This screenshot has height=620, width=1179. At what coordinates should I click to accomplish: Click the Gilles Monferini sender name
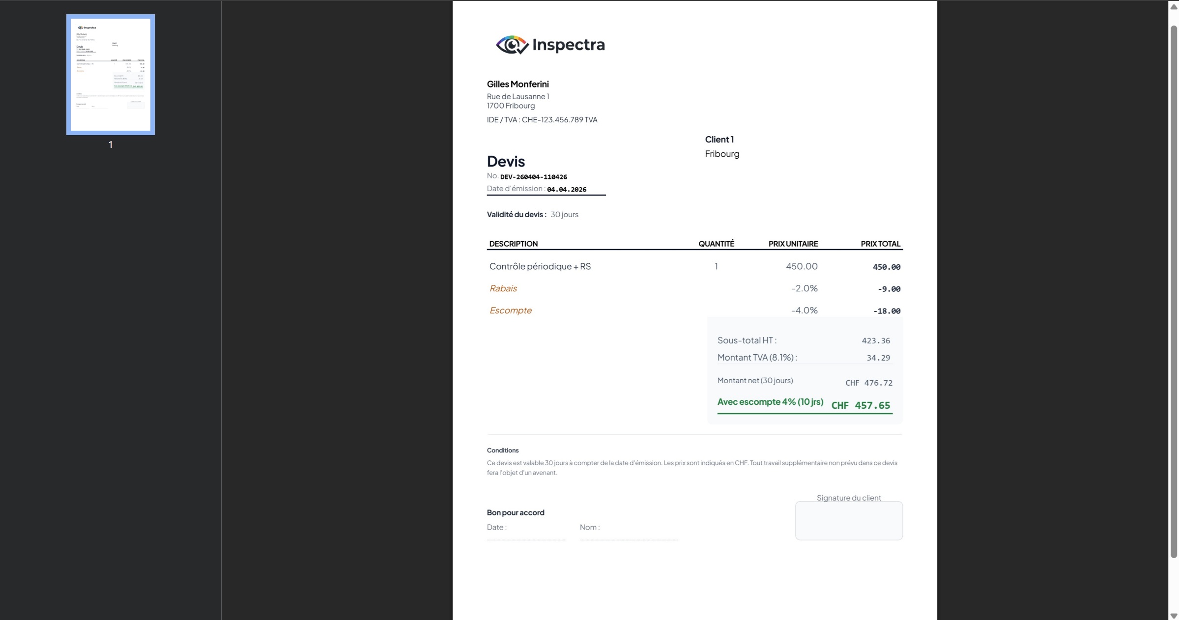pyautogui.click(x=518, y=84)
